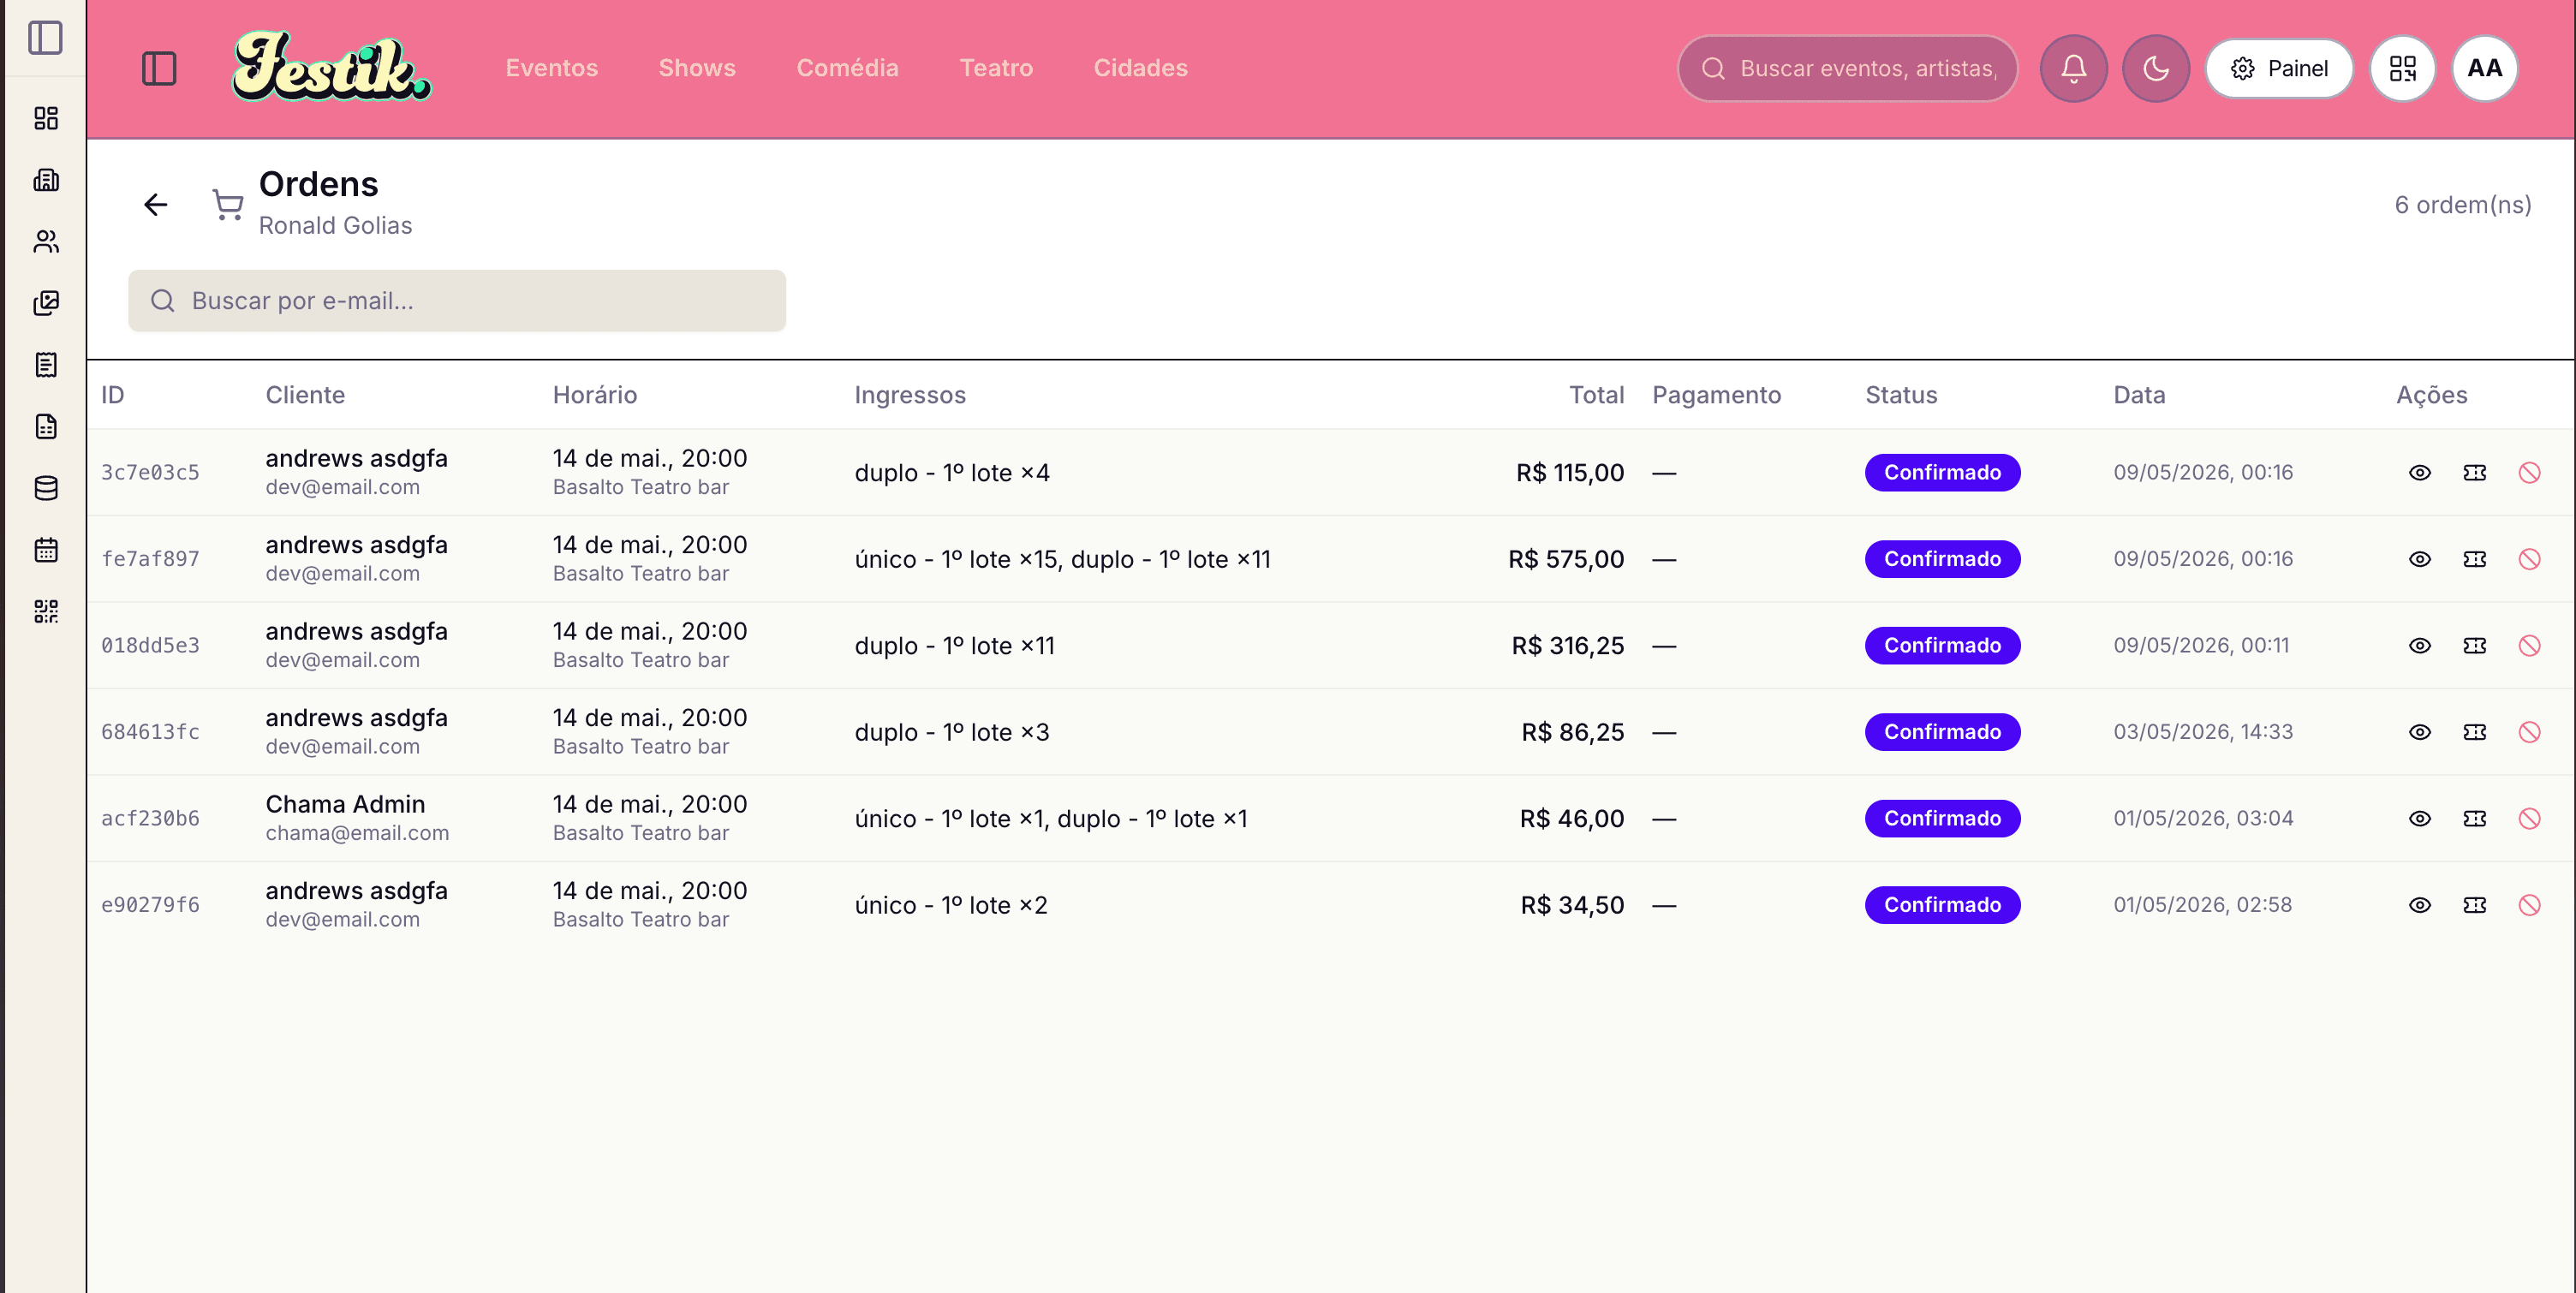2576x1293 pixels.
Task: Open tickets icon for order e90279f6
Action: (2474, 905)
